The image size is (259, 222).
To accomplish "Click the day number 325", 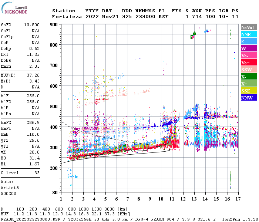I will [127, 17].
